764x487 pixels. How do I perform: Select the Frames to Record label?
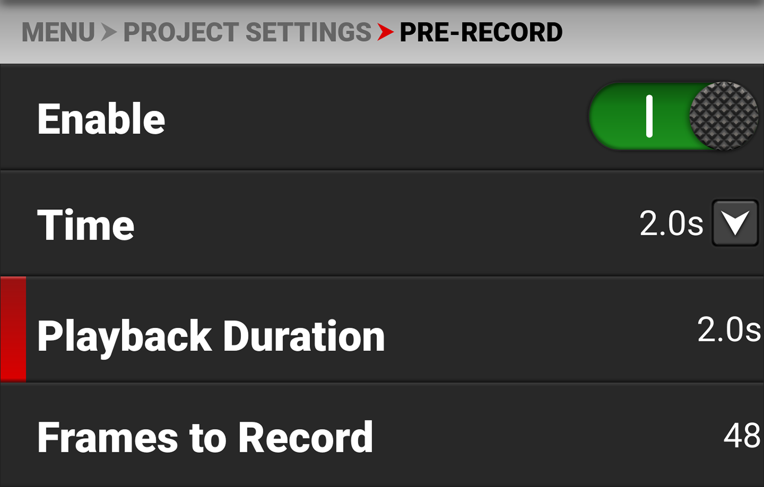click(x=205, y=437)
